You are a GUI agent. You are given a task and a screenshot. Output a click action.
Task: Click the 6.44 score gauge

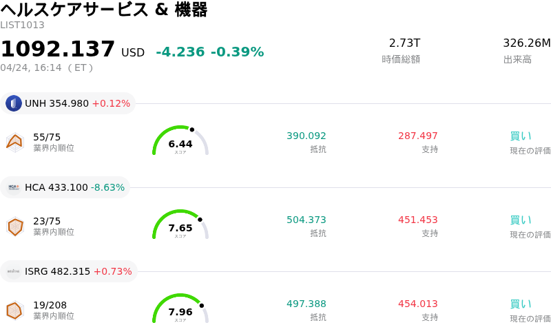click(180, 142)
